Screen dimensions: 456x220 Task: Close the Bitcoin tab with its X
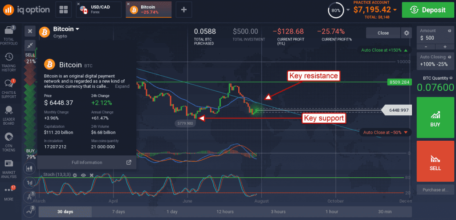(128, 4)
